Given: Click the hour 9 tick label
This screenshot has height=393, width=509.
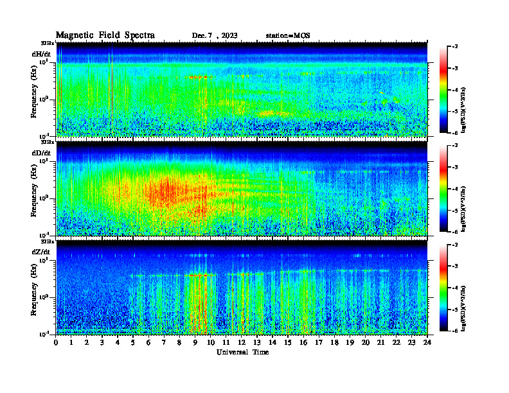Looking at the screenshot, I should [195, 343].
